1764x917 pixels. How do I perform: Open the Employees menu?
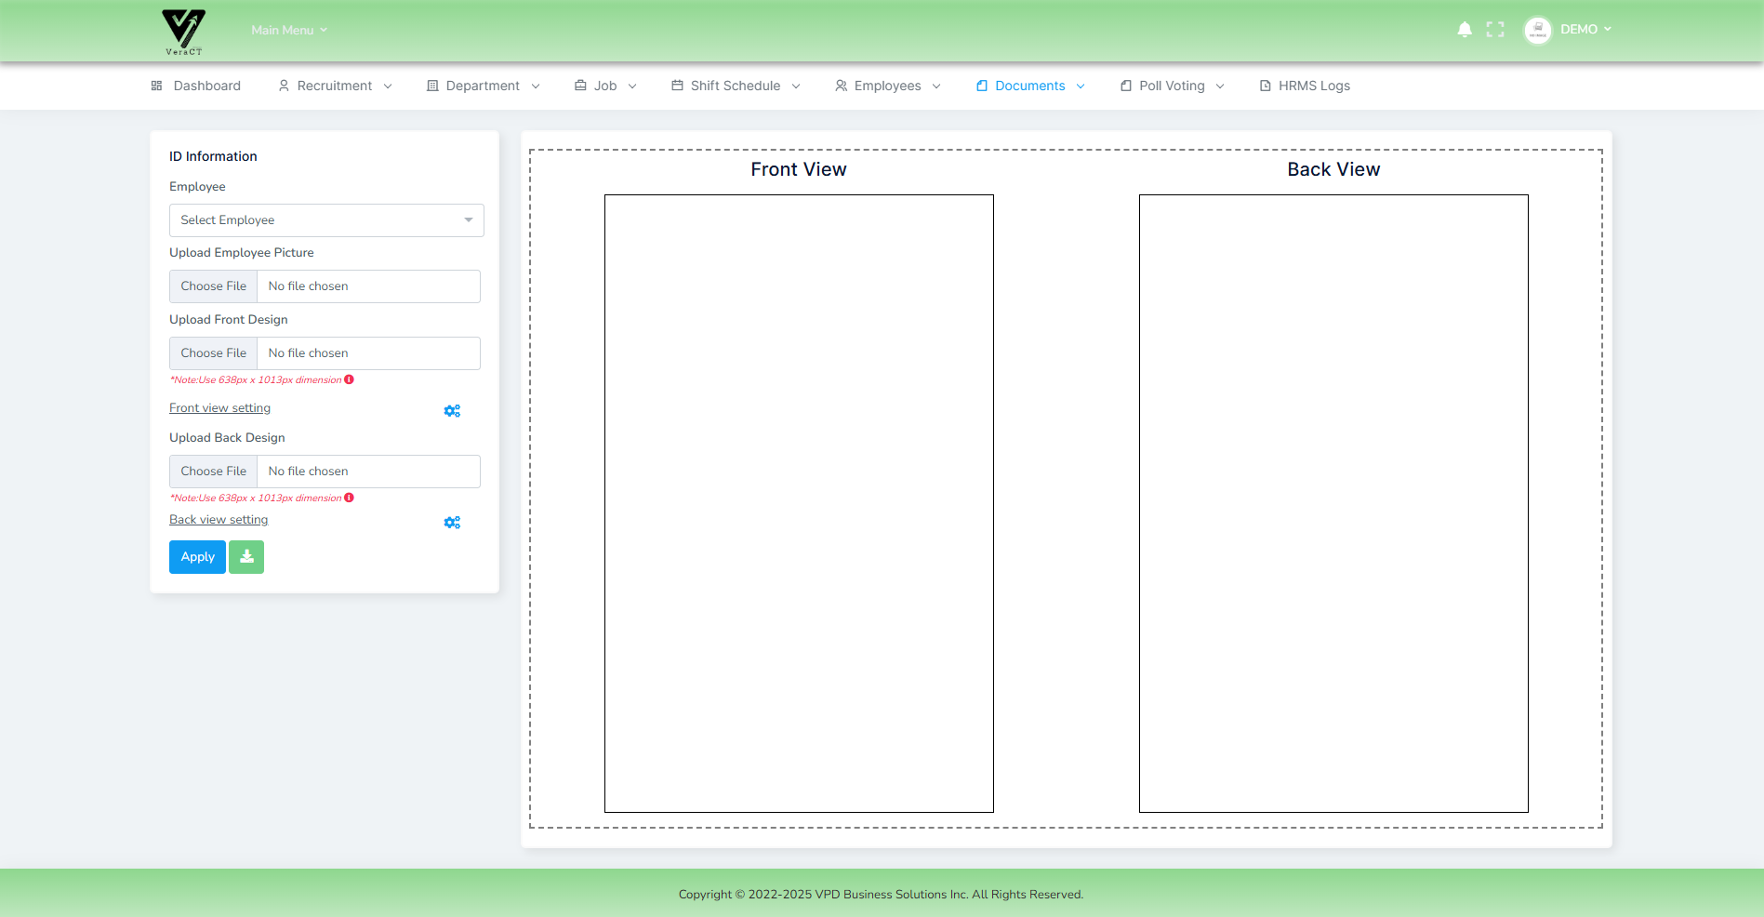(887, 86)
